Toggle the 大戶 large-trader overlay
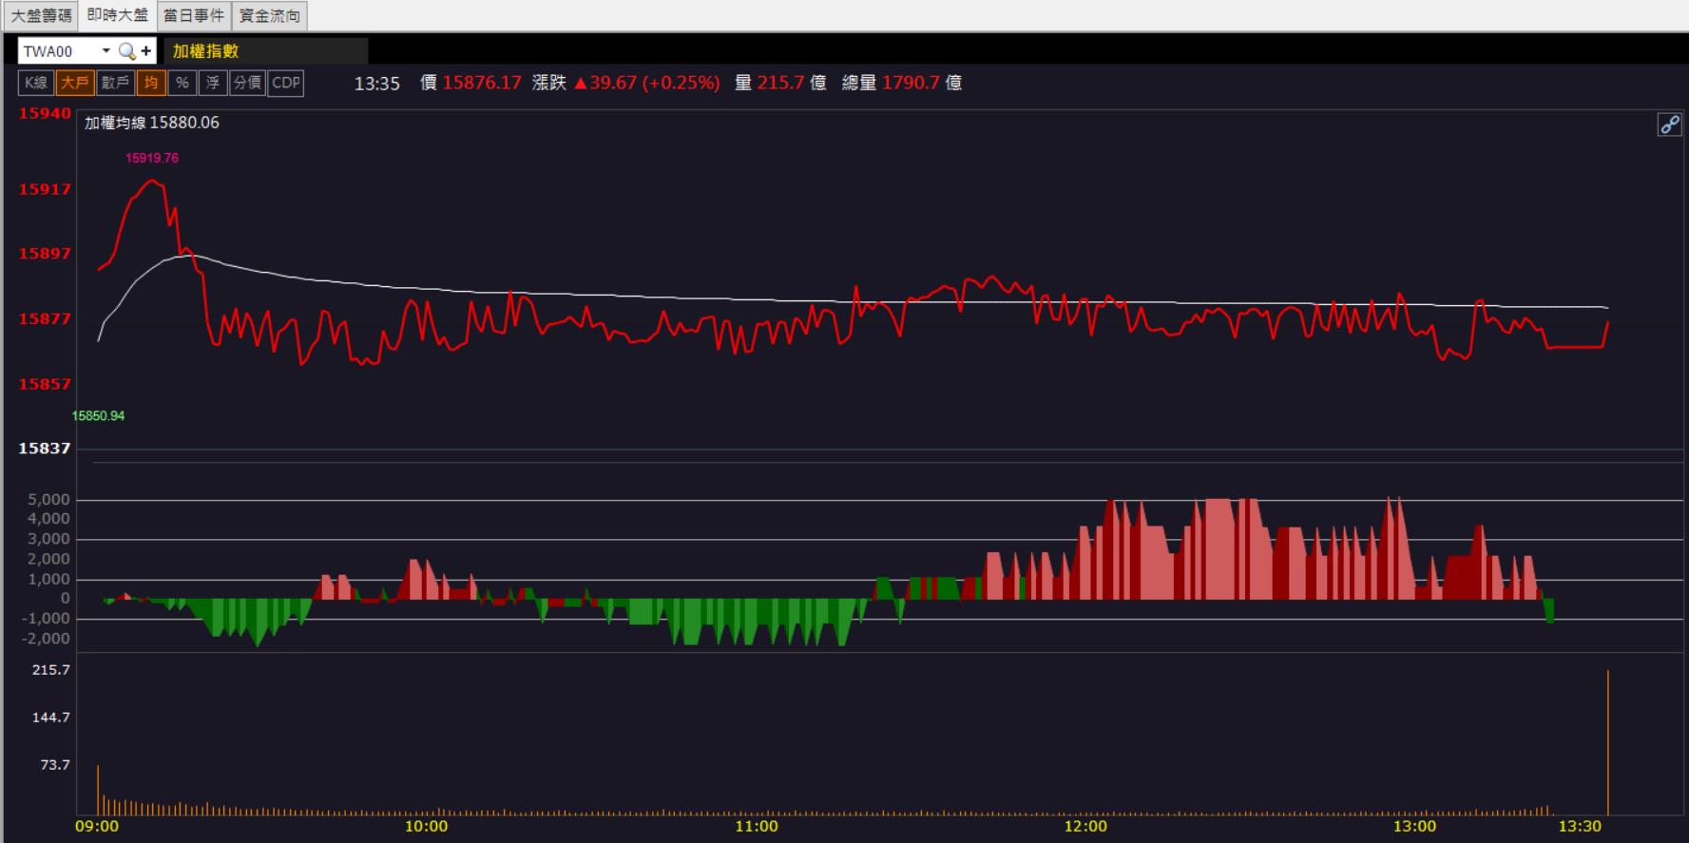Viewport: 1689px width, 843px height. [x=74, y=83]
